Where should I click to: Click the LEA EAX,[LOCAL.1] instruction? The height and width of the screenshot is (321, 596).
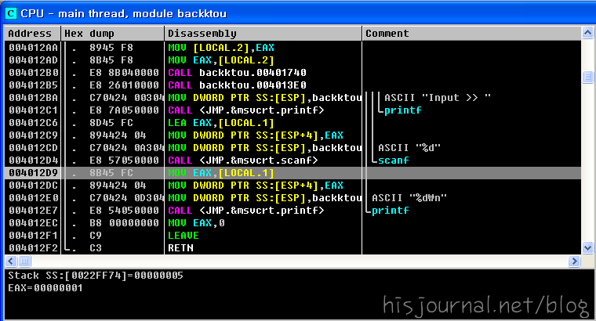(221, 123)
